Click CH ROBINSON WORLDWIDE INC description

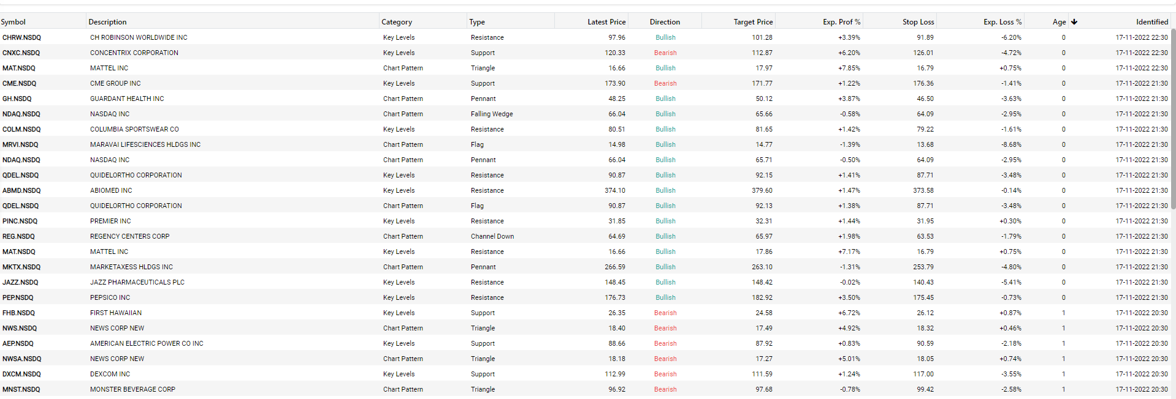(139, 37)
